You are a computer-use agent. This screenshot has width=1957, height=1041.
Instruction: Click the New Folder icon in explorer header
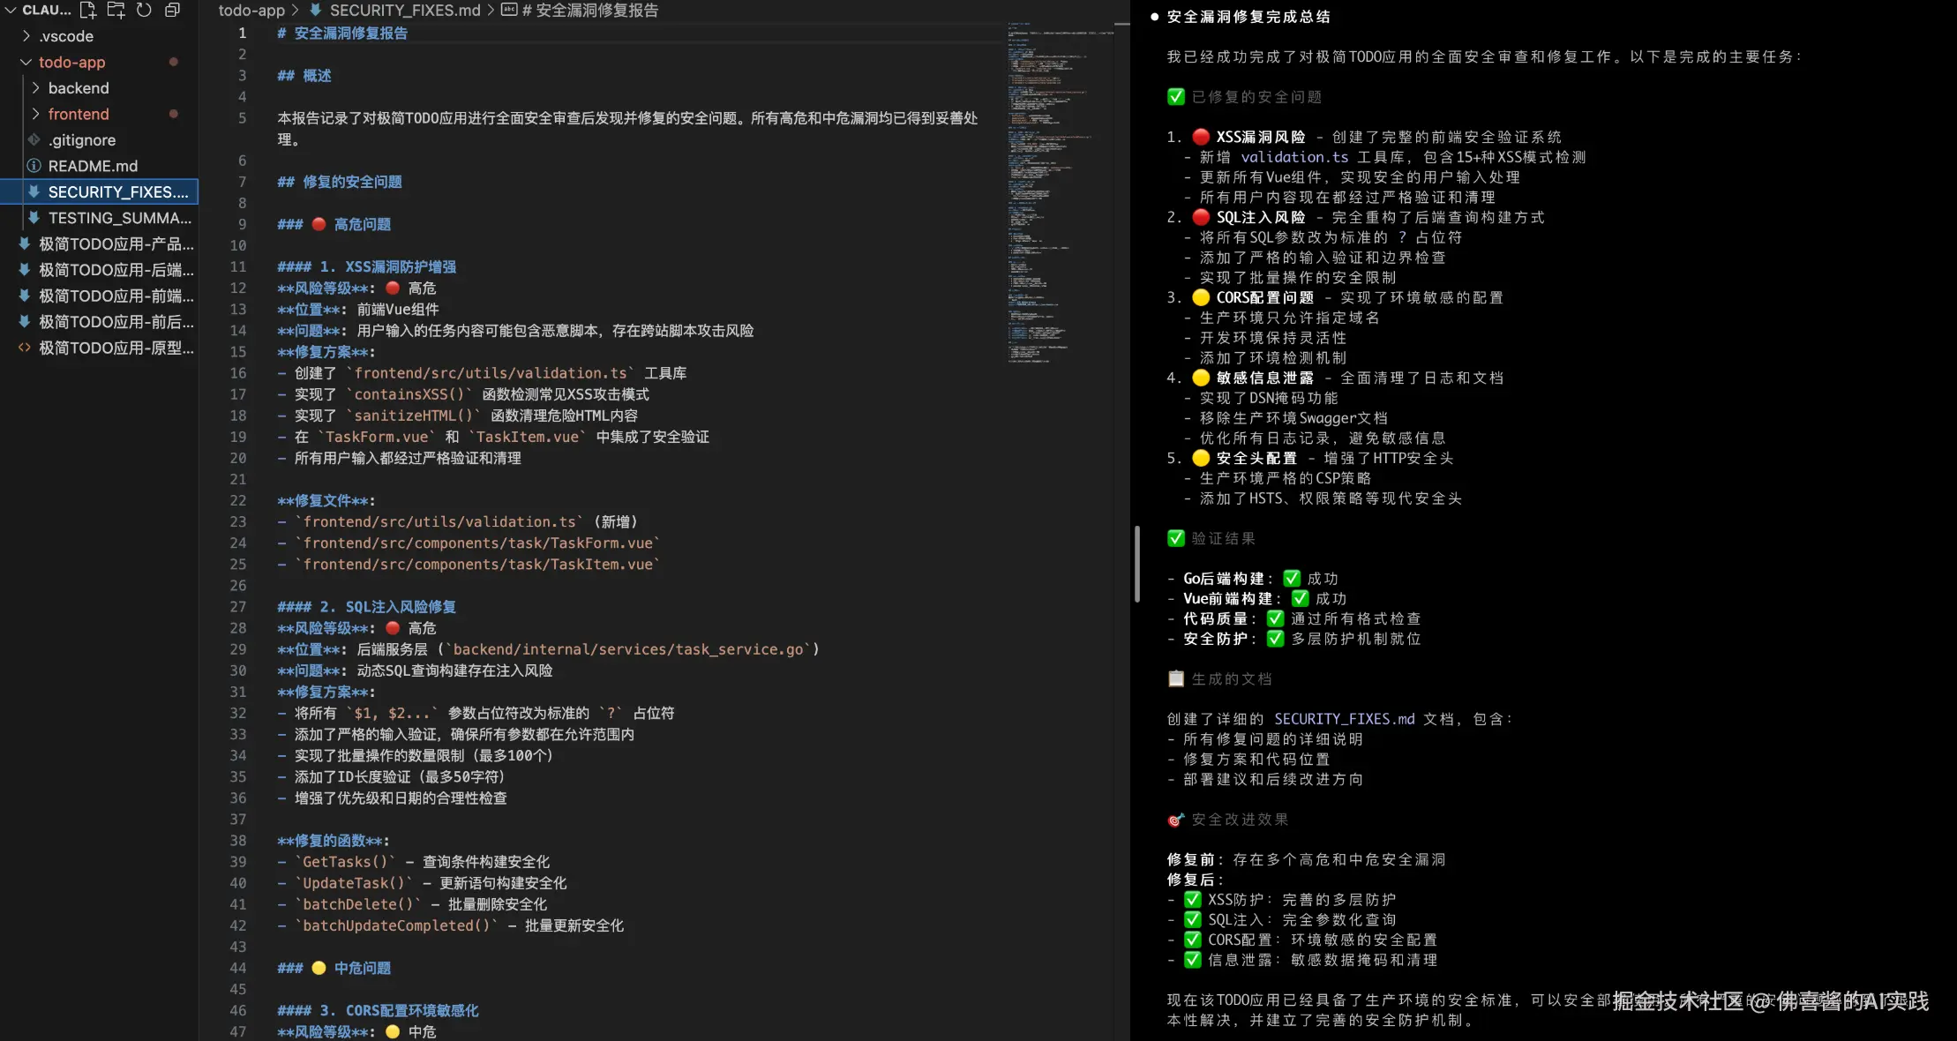tap(116, 11)
